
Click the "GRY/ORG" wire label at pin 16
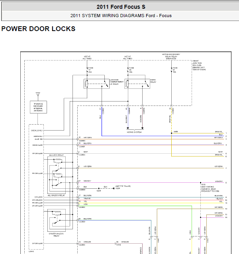(x=88, y=137)
